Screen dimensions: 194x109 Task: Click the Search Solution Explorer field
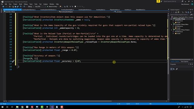pyautogui.click(x=180, y=15)
